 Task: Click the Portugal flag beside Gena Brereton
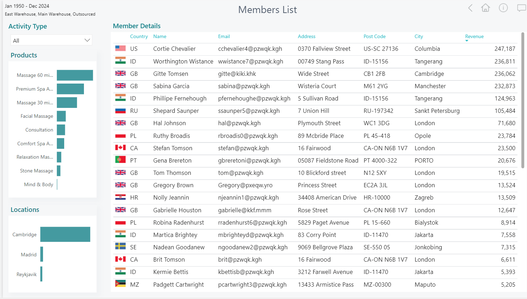(x=120, y=160)
